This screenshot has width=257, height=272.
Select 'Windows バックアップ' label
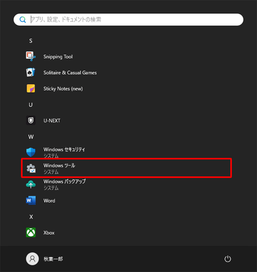point(65,182)
